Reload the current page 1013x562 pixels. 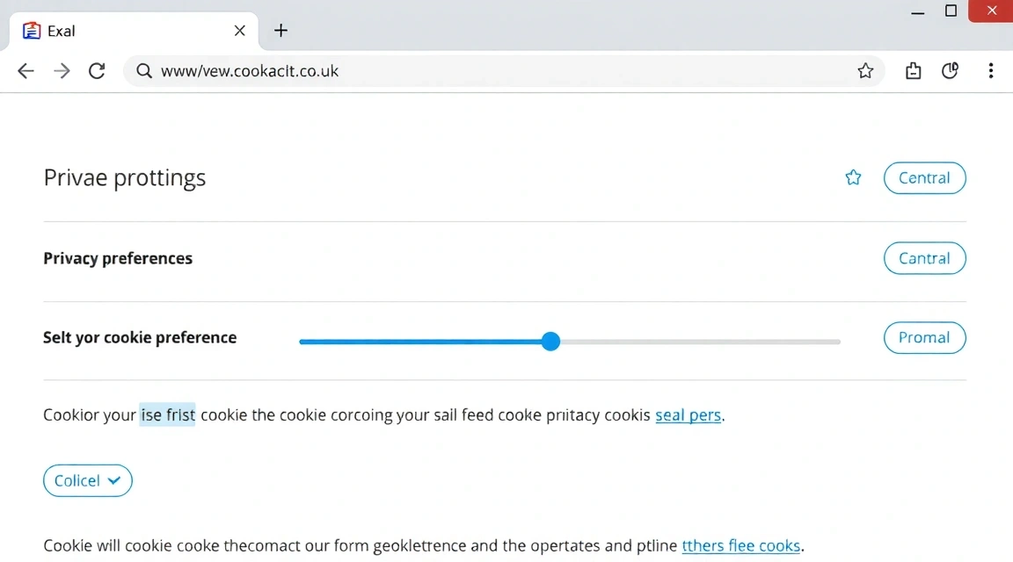point(98,71)
